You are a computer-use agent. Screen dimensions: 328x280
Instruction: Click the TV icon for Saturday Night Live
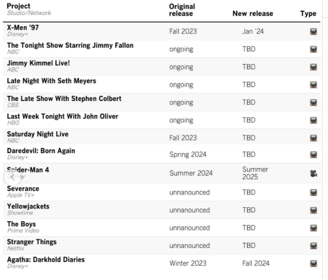313,138
